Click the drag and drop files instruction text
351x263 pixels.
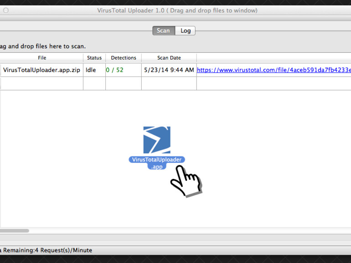click(x=43, y=46)
